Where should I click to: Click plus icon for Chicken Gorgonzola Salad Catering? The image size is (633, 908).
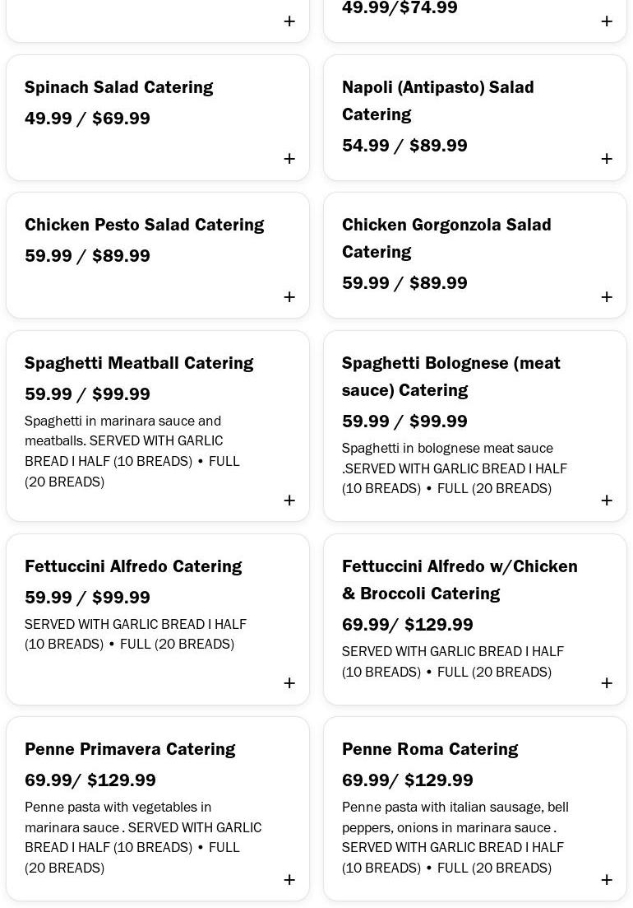click(607, 297)
